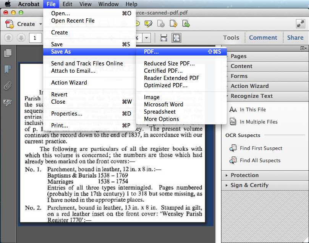This screenshot has height=243, width=309.
Task: Collapse the Recognize Text section
Action: (227, 96)
